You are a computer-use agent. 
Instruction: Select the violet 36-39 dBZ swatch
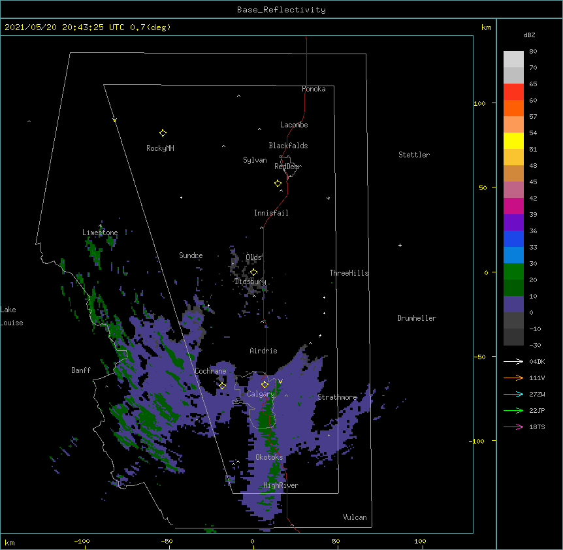pos(513,223)
